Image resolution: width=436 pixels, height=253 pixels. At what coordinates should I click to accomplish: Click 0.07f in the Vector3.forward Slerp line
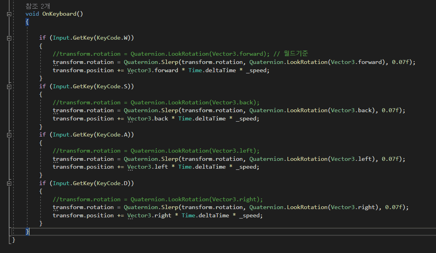[400, 62]
